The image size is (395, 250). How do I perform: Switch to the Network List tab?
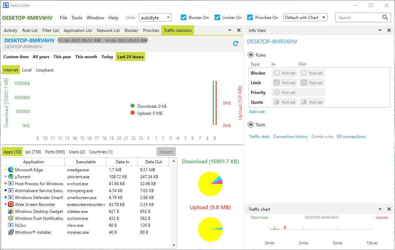(108, 31)
